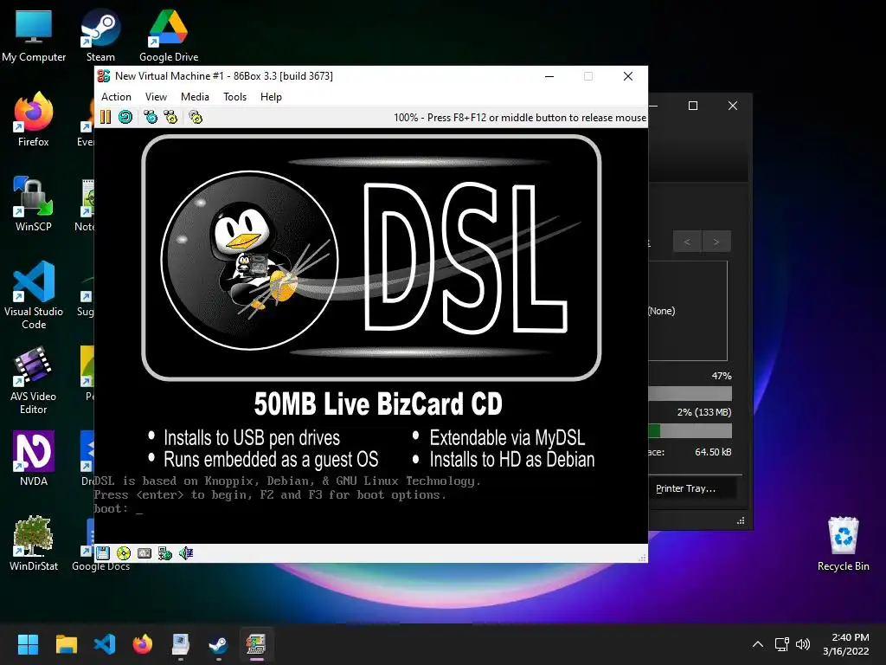Screen dimensions: 886x665
Task: Click the resize grip of the 86Box window
Action: click(x=642, y=558)
